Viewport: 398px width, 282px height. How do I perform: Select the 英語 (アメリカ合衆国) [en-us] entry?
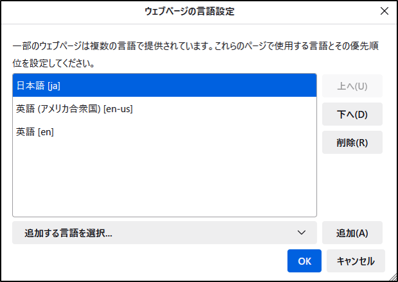[74, 109]
